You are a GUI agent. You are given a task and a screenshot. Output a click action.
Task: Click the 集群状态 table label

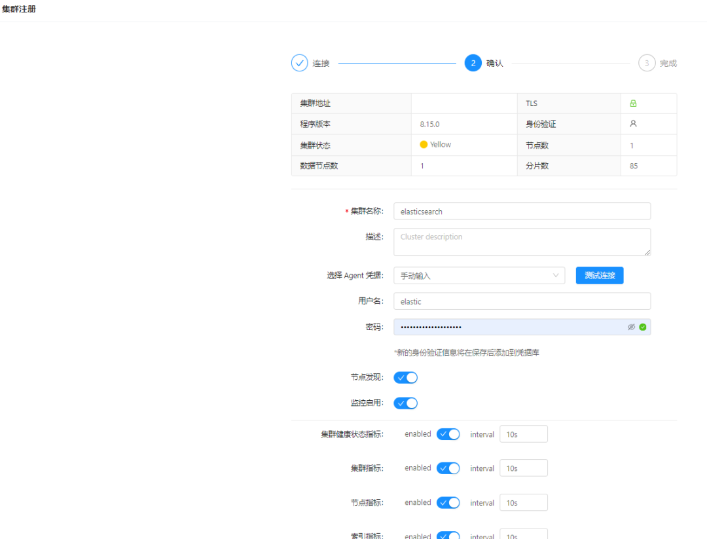315,145
